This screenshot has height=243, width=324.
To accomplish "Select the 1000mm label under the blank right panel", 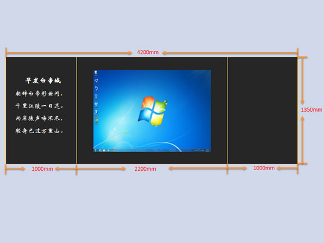I will (264, 168).
